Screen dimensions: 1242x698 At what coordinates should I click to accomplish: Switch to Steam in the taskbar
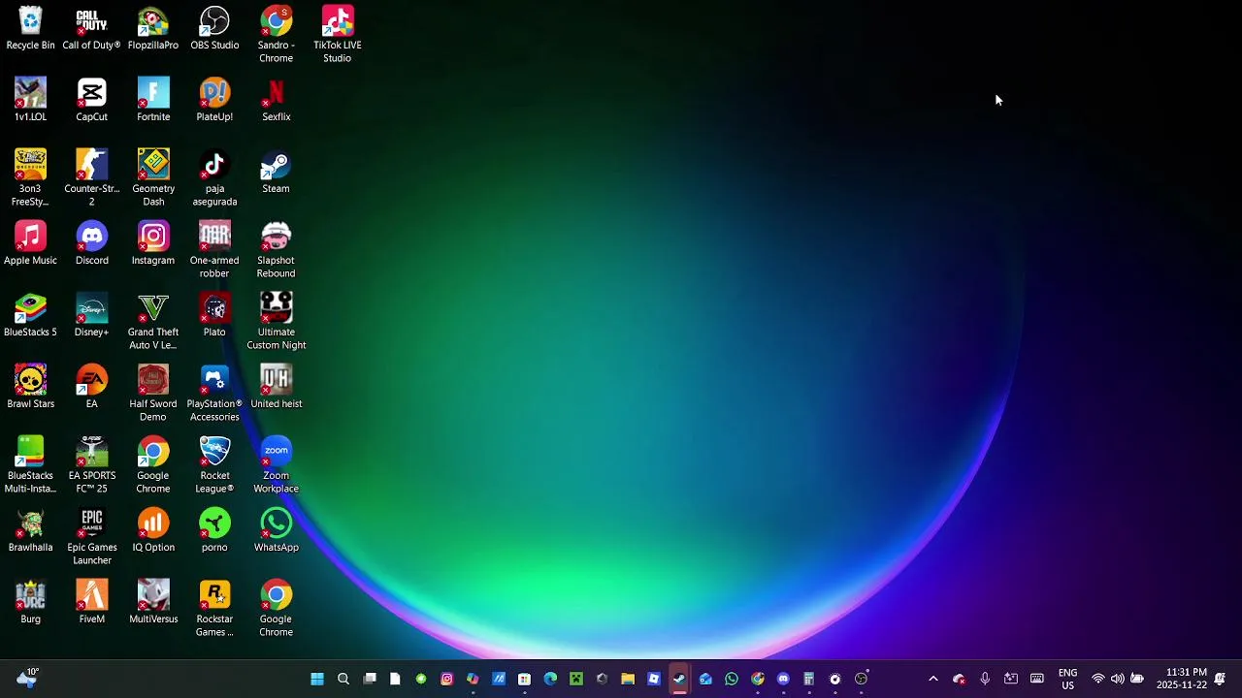point(679,679)
